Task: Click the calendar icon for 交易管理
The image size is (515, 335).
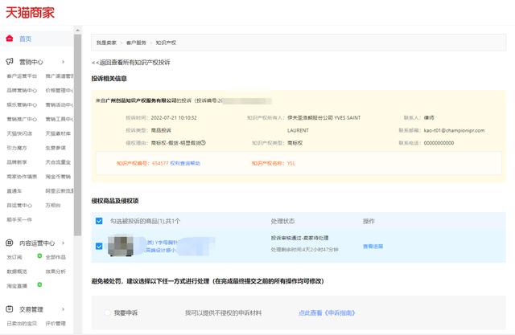Action: [10, 308]
